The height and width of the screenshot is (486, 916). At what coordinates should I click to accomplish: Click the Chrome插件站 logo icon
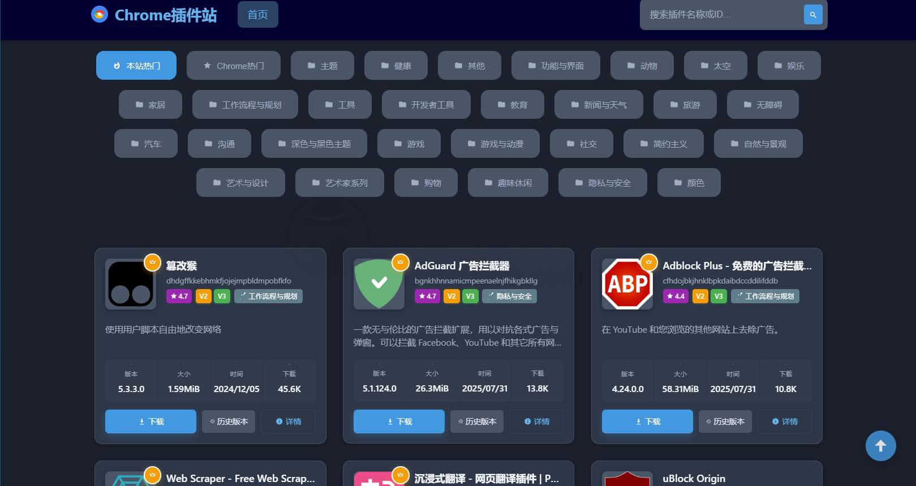(x=100, y=14)
